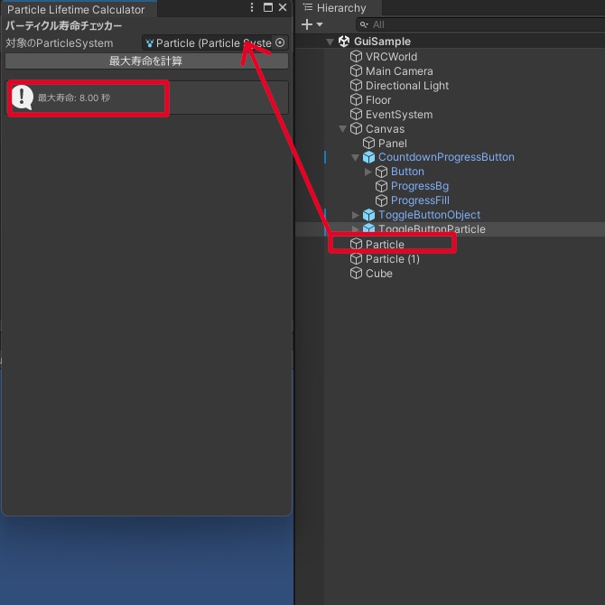Select CountdownProgressButton prefab
Screen dimensions: 605x605
[446, 157]
